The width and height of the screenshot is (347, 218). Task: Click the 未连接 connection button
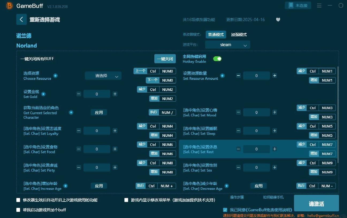pos(298,5)
